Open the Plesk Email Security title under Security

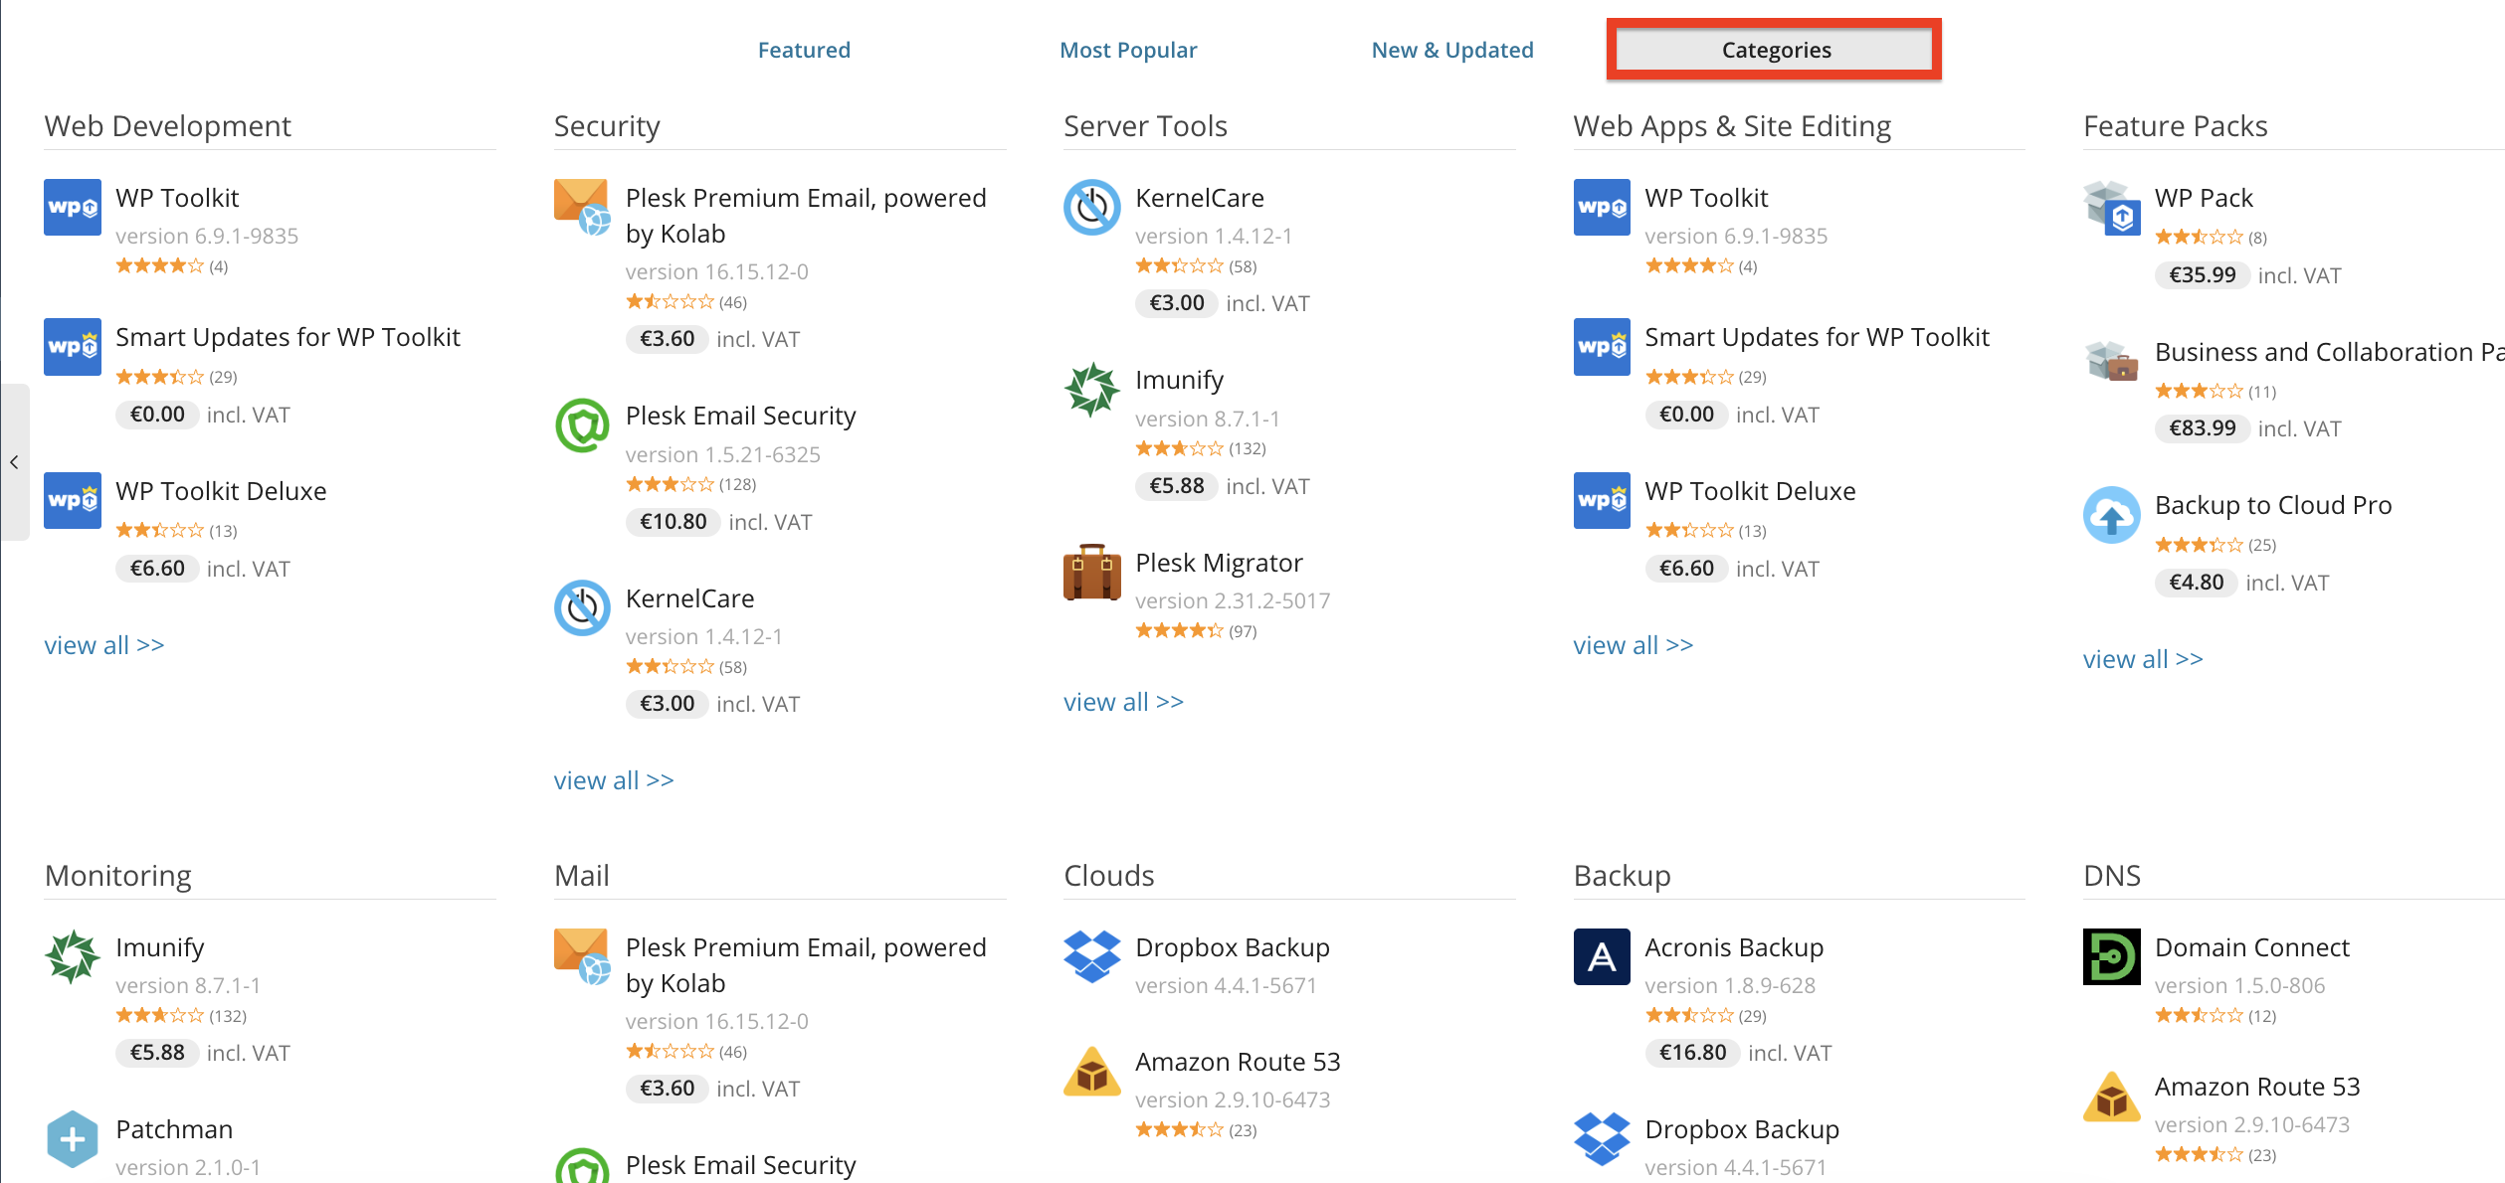click(x=740, y=416)
